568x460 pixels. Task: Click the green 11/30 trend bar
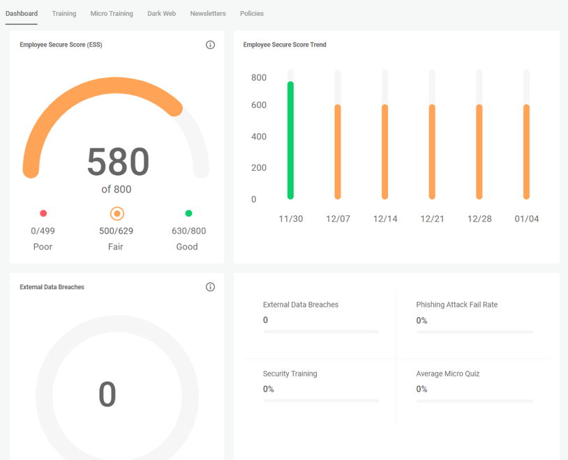pyautogui.click(x=290, y=140)
